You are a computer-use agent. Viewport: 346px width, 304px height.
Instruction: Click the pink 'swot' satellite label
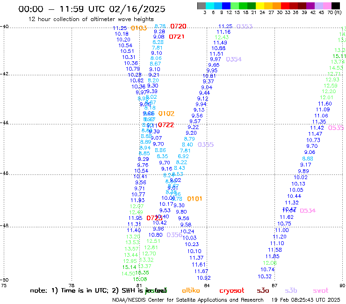[321, 290]
